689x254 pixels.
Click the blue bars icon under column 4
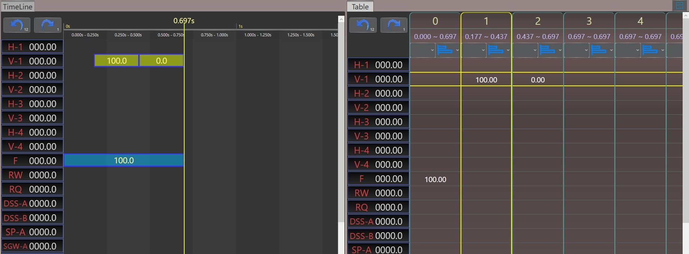[x=650, y=50]
